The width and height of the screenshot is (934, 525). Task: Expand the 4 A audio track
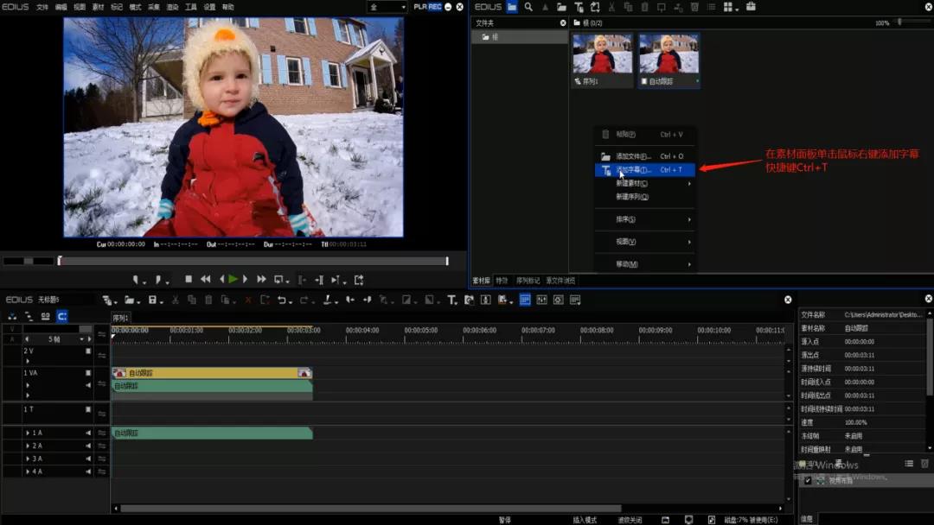(28, 471)
